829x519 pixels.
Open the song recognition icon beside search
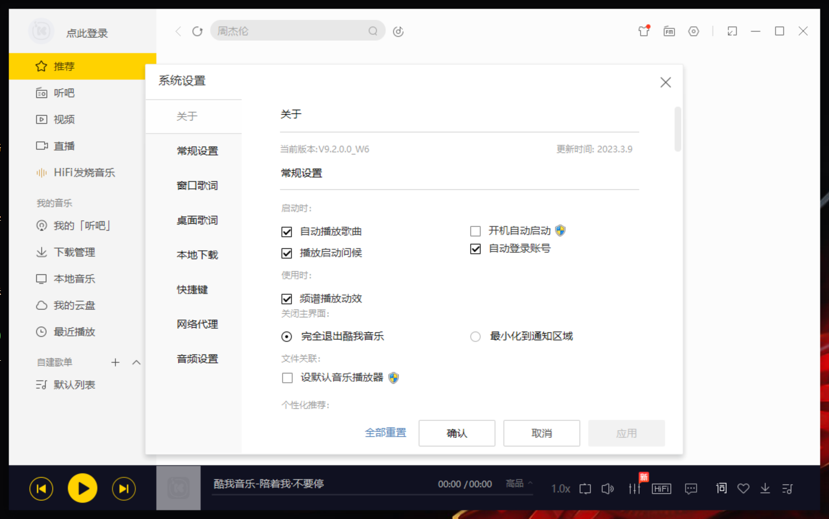coord(398,31)
